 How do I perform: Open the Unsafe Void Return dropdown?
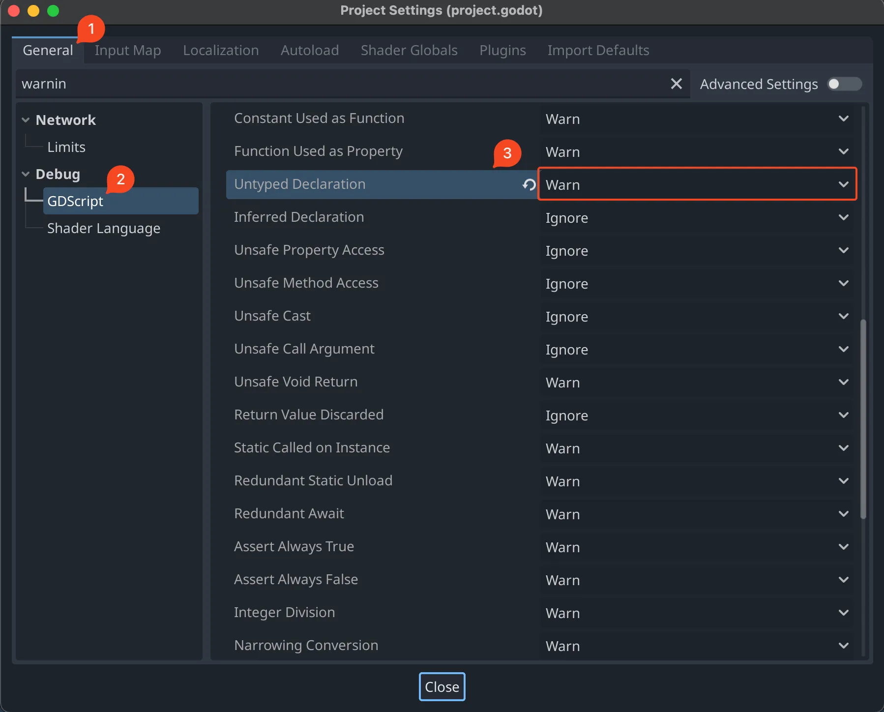697,382
